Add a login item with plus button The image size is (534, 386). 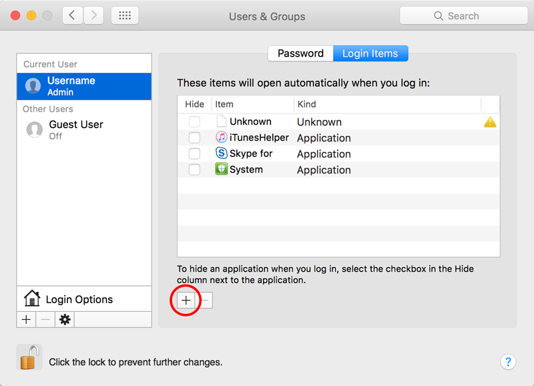pos(186,301)
